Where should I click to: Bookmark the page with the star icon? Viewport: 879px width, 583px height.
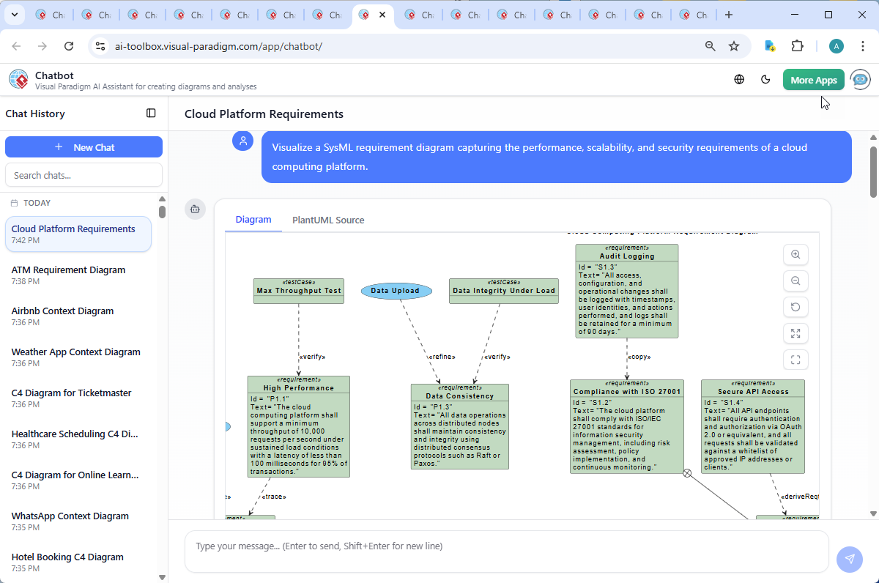point(734,45)
